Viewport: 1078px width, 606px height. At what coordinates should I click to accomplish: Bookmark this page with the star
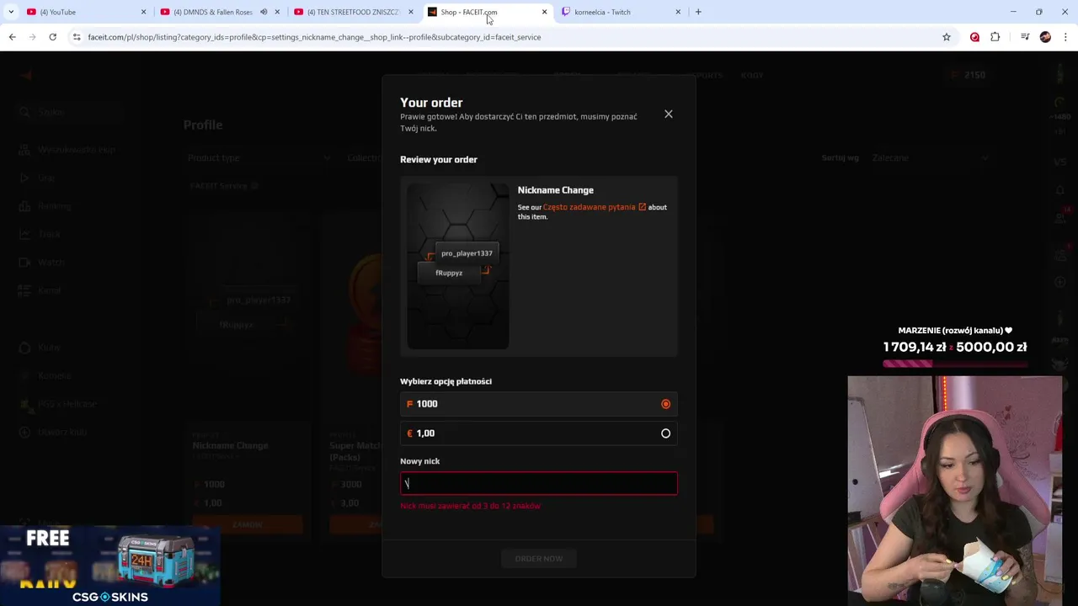pyautogui.click(x=947, y=37)
